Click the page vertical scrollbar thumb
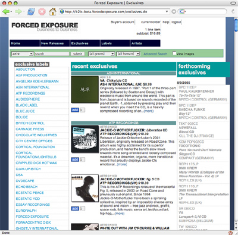The width and height of the screenshot is (238, 235). coord(236,25)
